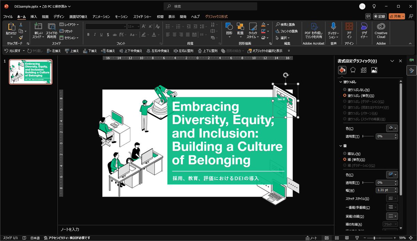Open the fill 色 (Color) dropdown
Screen dimensions: 417x241
[x=392, y=128]
